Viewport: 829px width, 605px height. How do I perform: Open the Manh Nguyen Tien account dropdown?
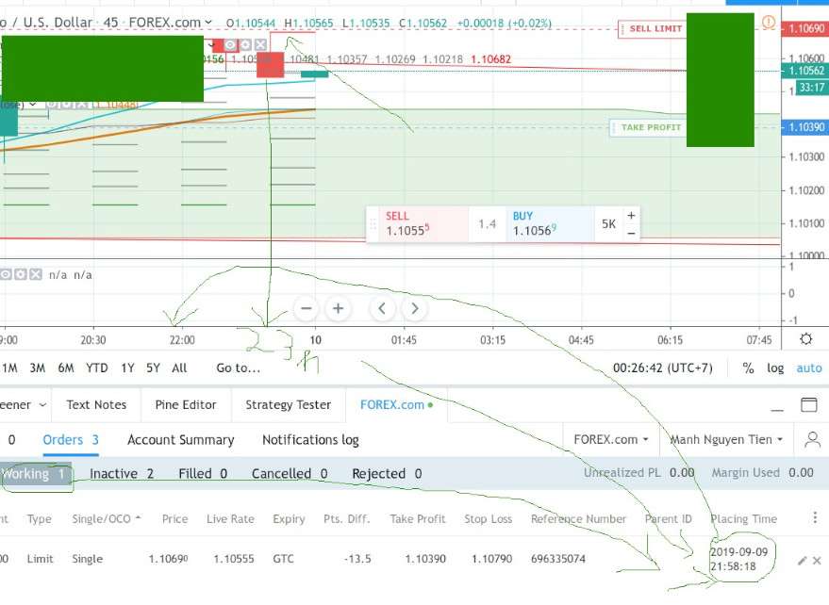pos(726,439)
